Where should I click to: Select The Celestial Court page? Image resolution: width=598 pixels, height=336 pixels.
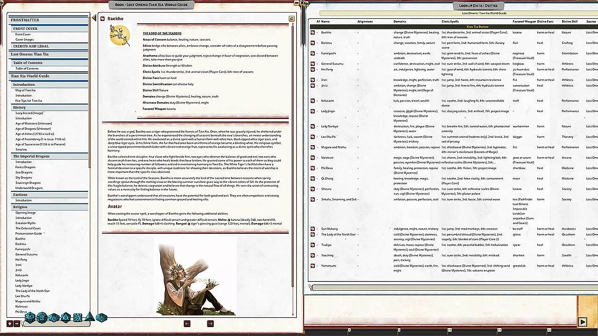(28, 228)
